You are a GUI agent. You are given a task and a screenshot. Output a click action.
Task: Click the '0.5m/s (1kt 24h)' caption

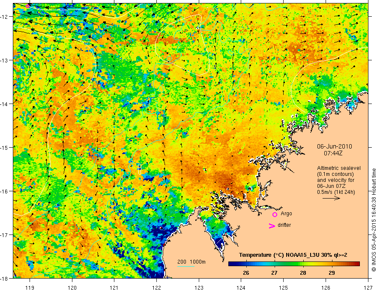336,192
